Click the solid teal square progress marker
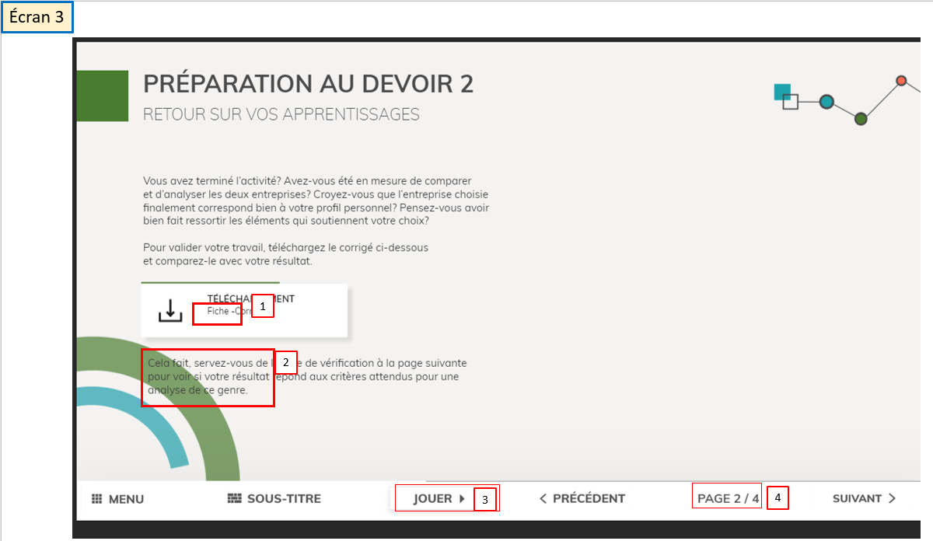Screen dimensions: 933x541 781,91
